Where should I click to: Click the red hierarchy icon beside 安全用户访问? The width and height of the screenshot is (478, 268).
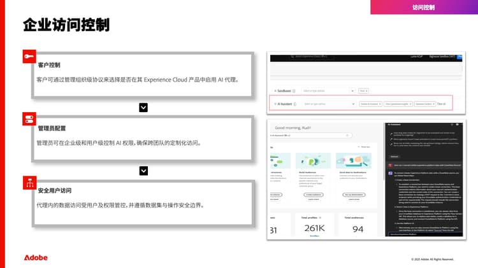click(x=29, y=183)
